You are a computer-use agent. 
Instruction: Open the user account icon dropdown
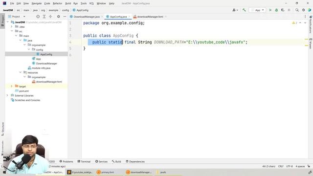(x=235, y=10)
